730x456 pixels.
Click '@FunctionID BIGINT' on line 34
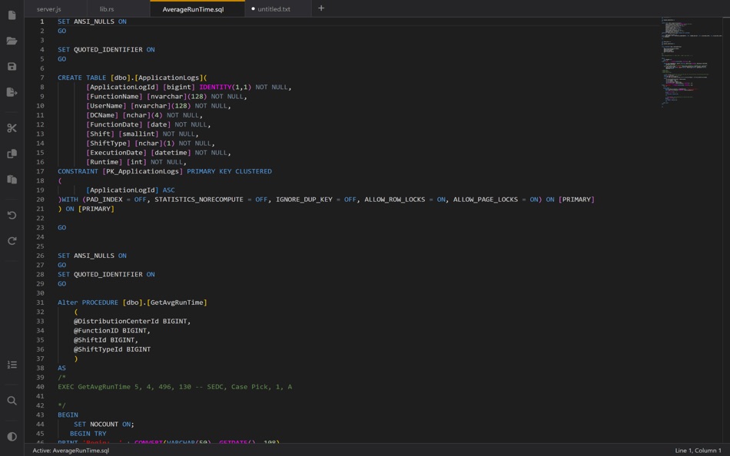111,330
